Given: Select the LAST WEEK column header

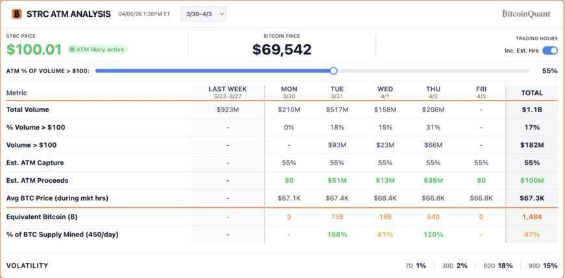Looking at the screenshot, I should coord(227,92).
